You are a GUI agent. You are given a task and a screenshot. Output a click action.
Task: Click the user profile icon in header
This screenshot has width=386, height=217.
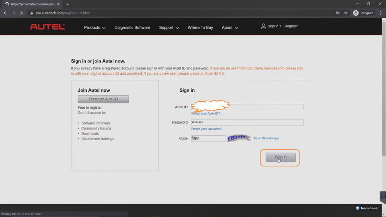click(263, 26)
